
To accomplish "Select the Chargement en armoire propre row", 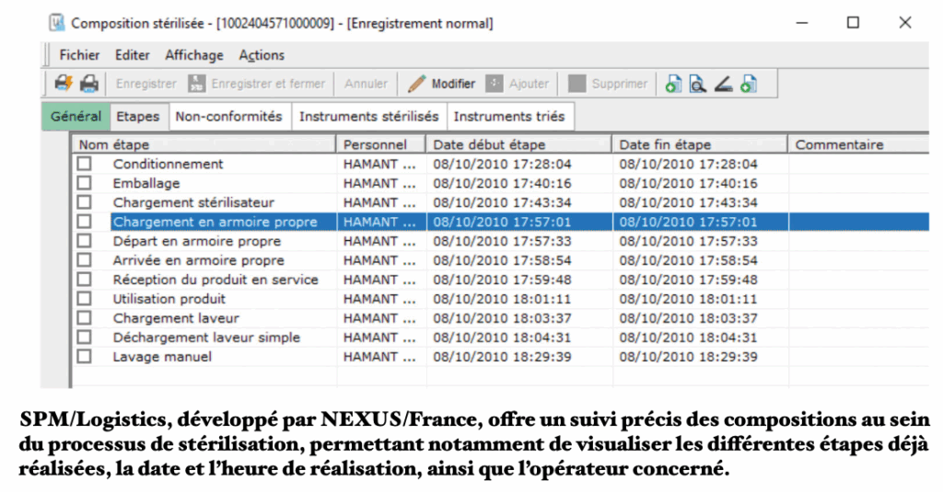I will point(215,222).
